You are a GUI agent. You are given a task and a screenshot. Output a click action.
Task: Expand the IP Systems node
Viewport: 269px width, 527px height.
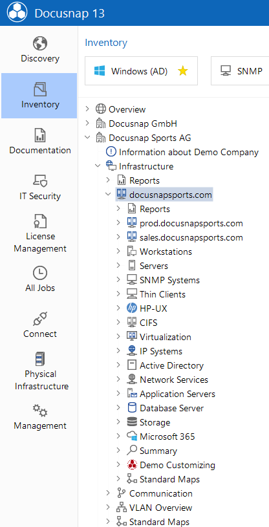pos(118,350)
